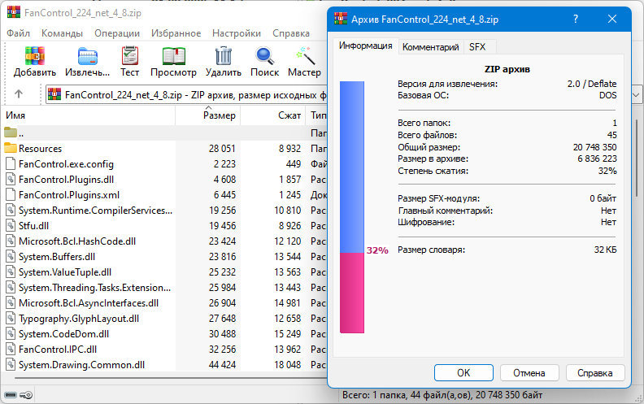Click the Добавить (Add) toolbar icon
Image resolution: width=644 pixels, height=404 pixels.
35,56
